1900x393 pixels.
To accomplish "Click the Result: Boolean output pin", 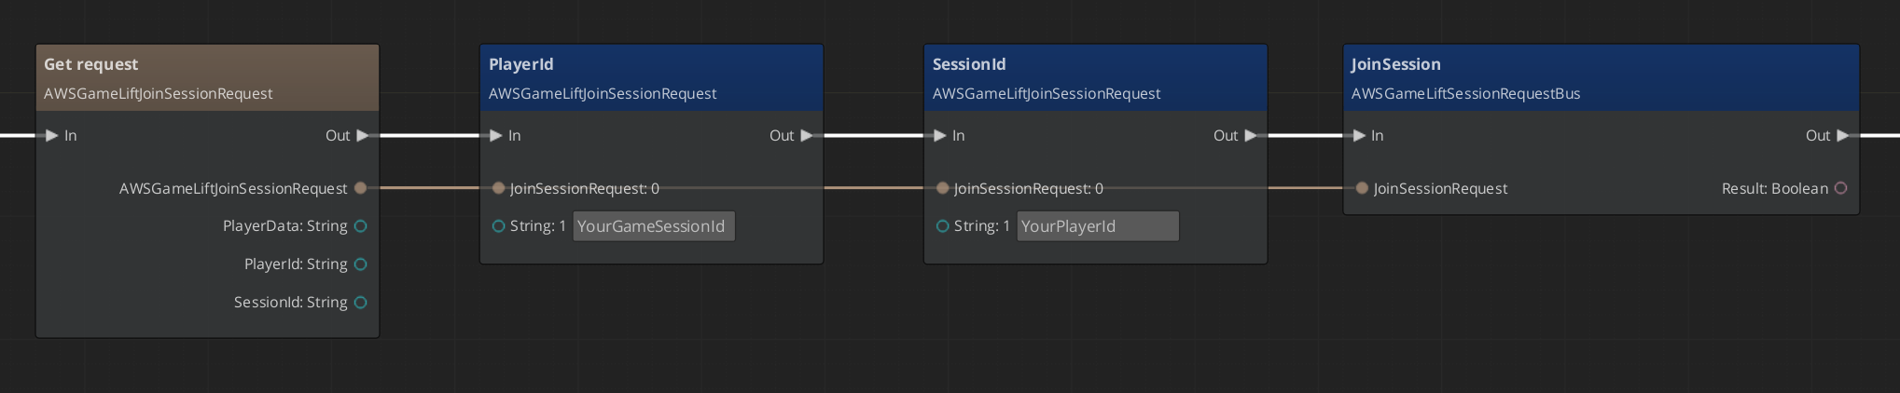I will (x=1840, y=188).
